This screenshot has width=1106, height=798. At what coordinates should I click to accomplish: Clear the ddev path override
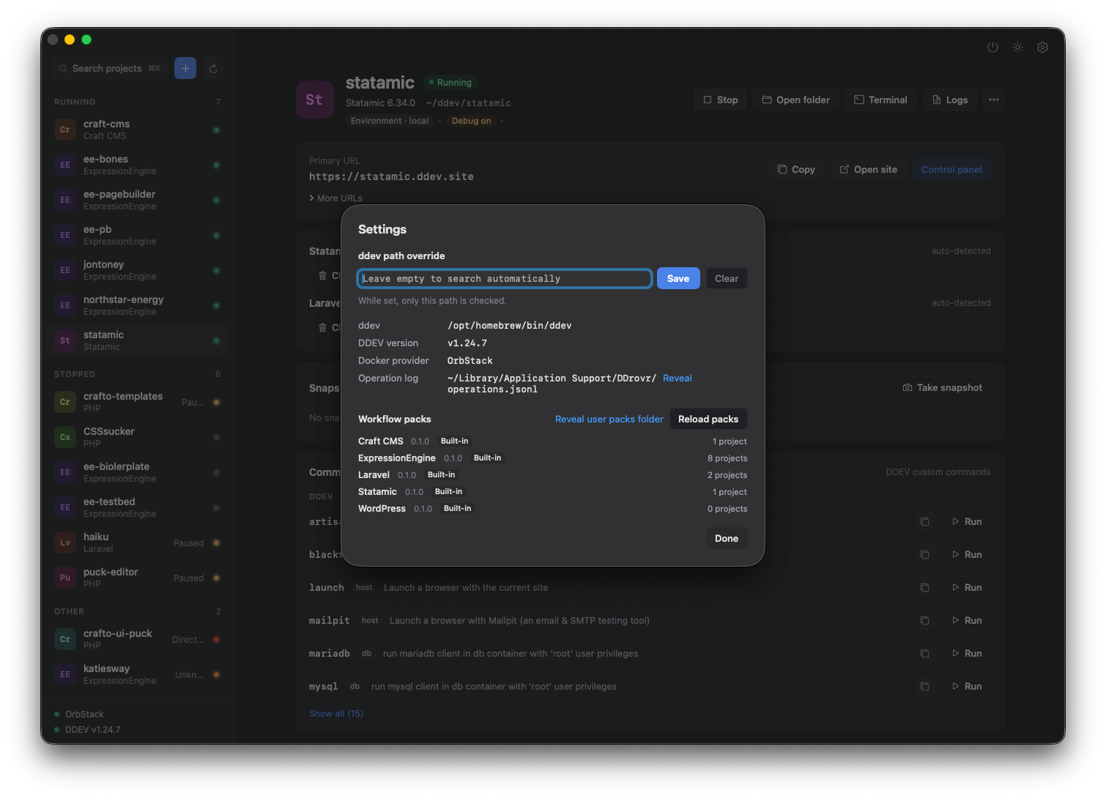coord(727,278)
